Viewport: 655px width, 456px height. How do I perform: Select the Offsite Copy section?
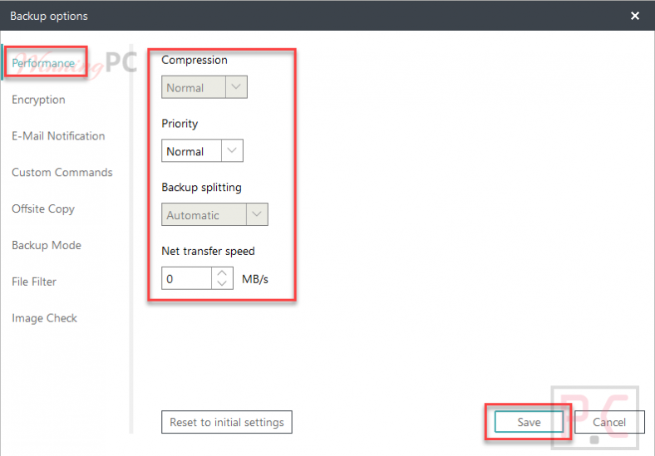pyautogui.click(x=43, y=208)
